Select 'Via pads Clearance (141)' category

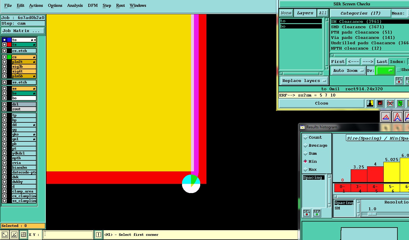363,38
